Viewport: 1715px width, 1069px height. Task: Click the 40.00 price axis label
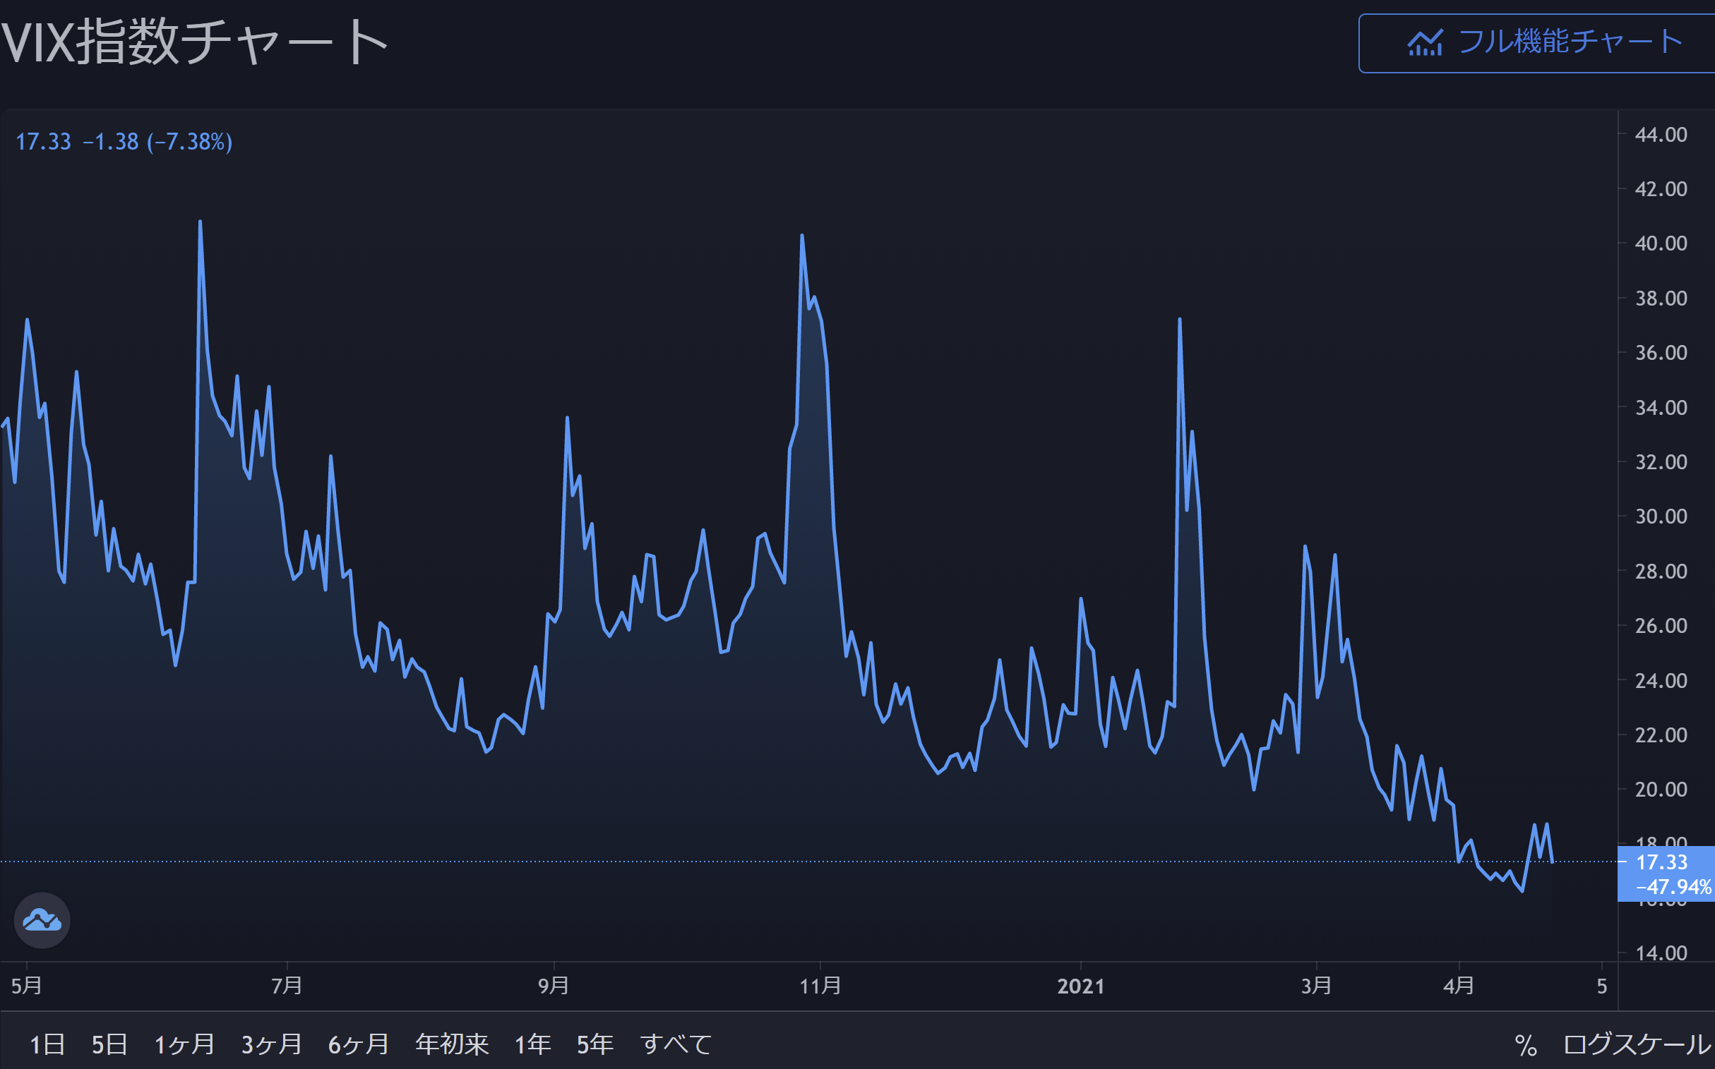[1661, 243]
